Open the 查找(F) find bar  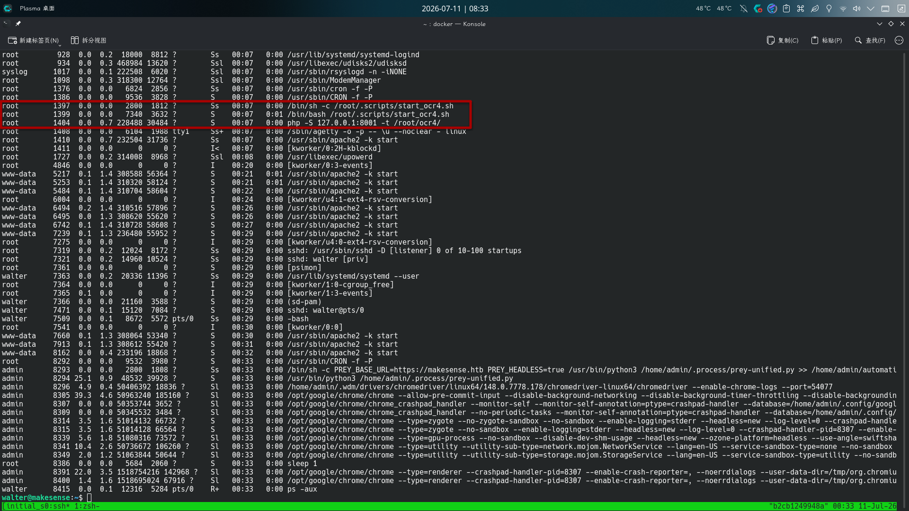click(x=870, y=41)
